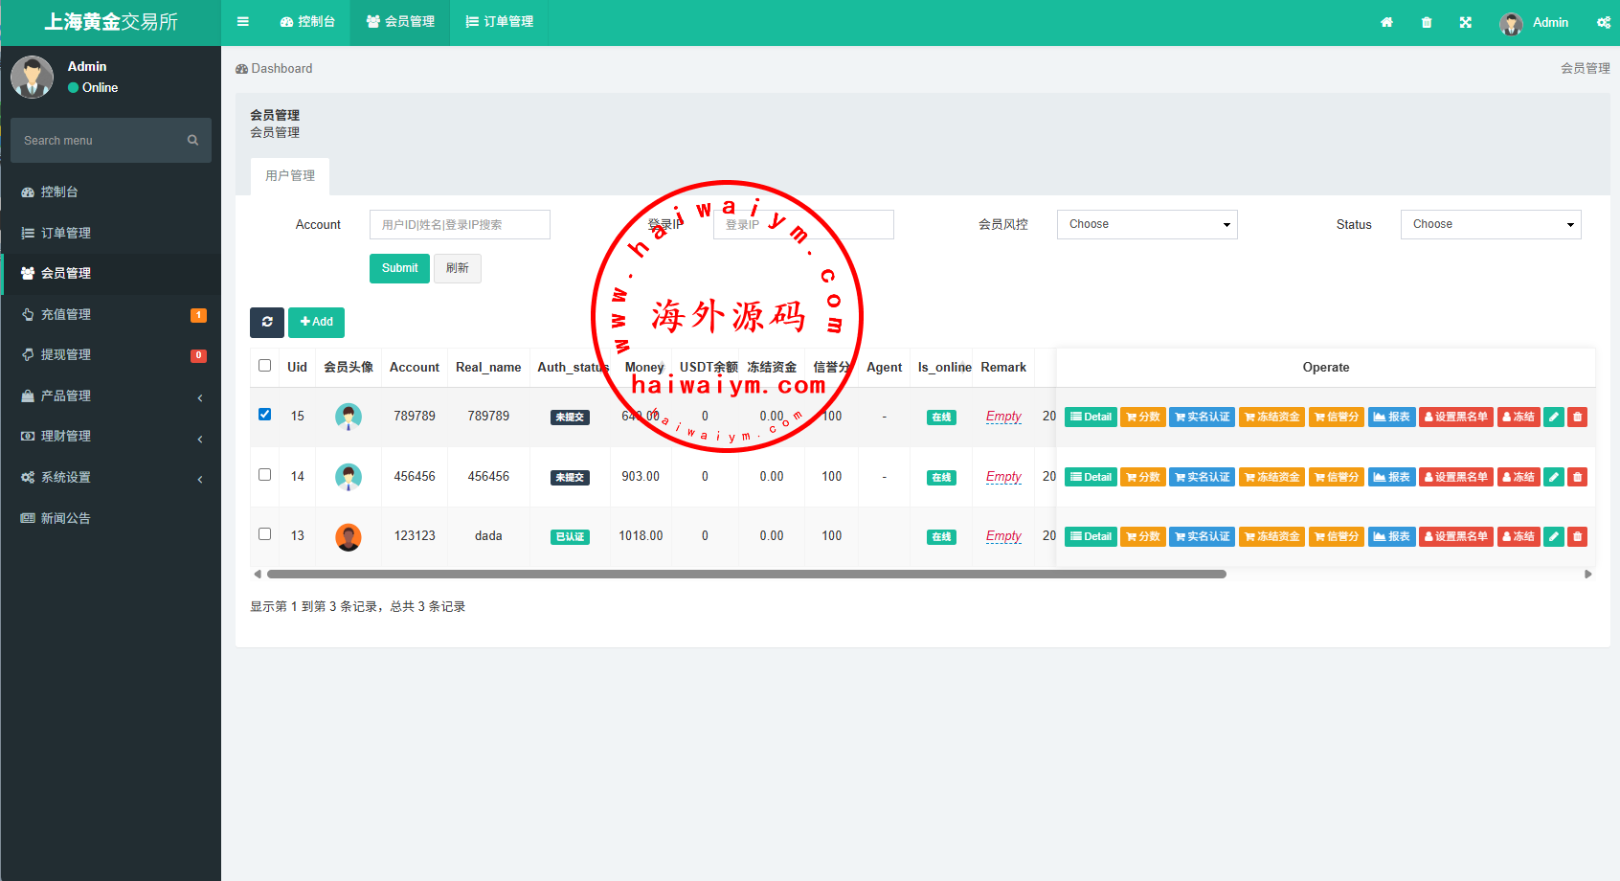Open 控制台 in the sidebar
Image resolution: width=1620 pixels, height=881 pixels.
111,192
